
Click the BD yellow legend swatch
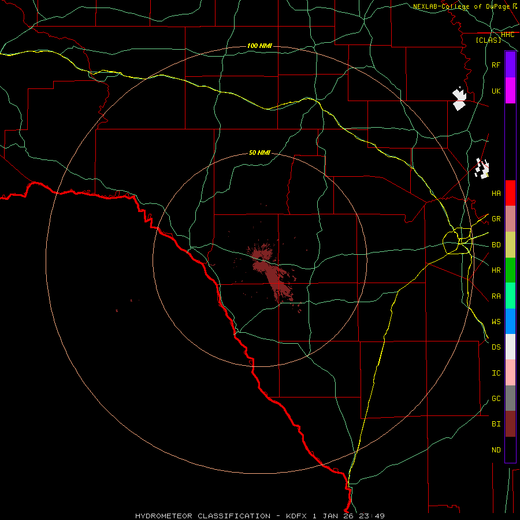pos(510,245)
